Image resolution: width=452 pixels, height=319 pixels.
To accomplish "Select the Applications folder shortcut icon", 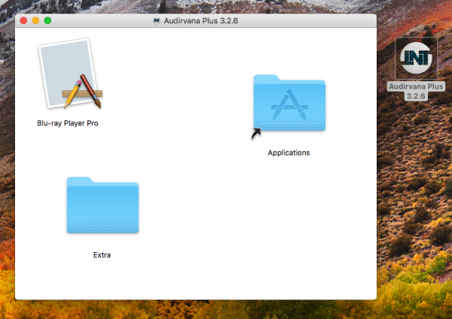I will click(x=289, y=106).
